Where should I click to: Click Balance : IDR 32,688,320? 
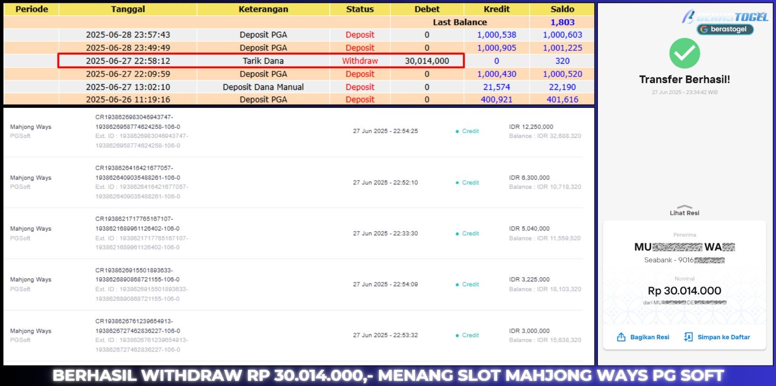545,136
